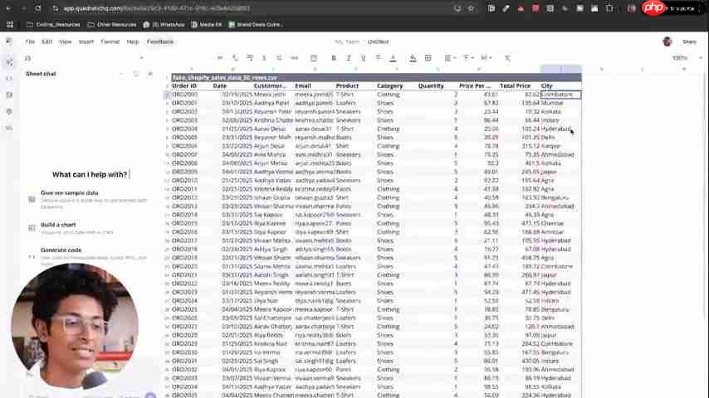The image size is (709, 398).
Task: Open the Edit menu
Action: click(47, 41)
